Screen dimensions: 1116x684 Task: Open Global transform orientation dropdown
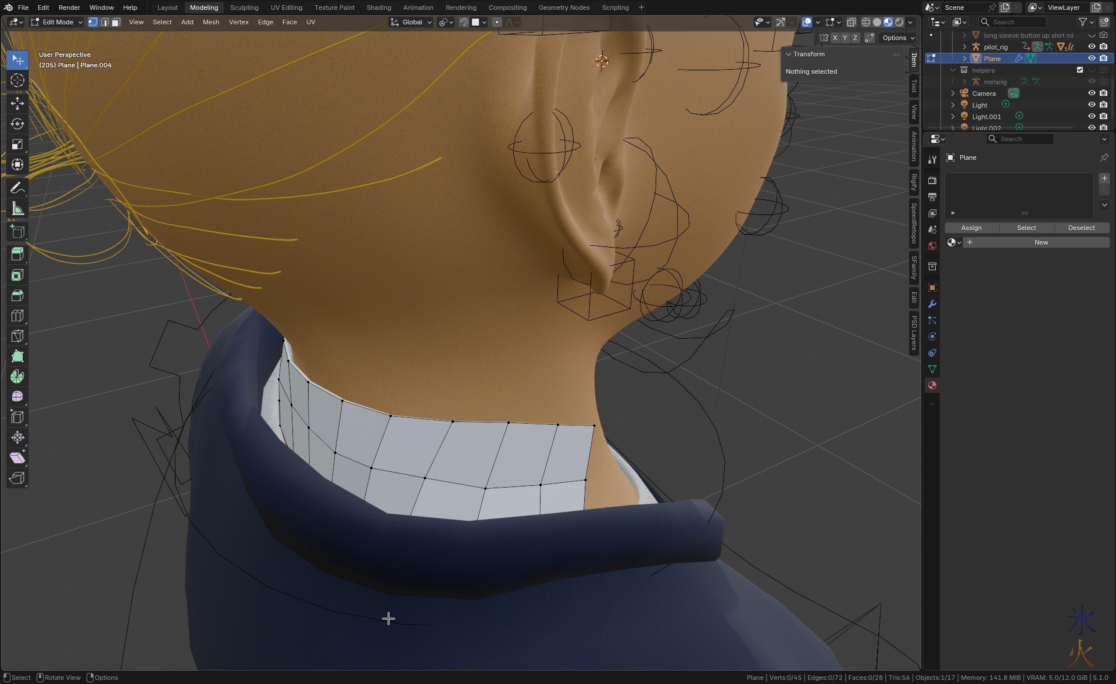coord(412,22)
